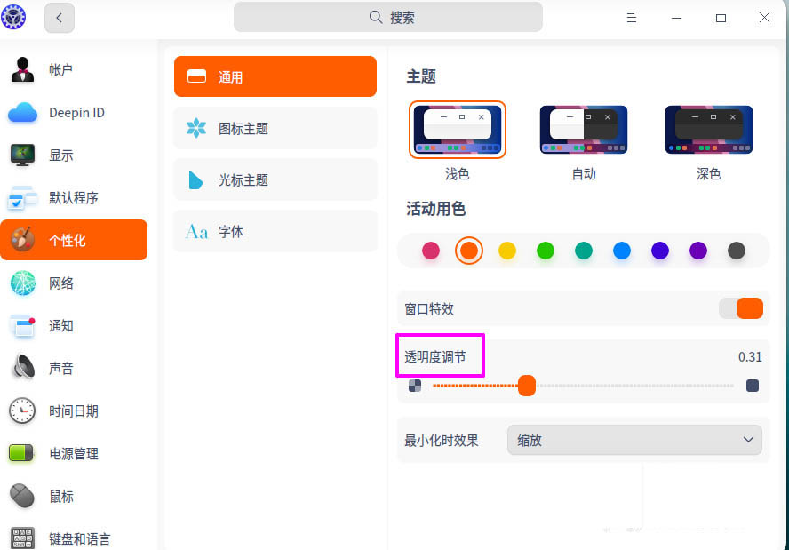
Task: Open the hamburger menu in title bar
Action: (x=632, y=17)
